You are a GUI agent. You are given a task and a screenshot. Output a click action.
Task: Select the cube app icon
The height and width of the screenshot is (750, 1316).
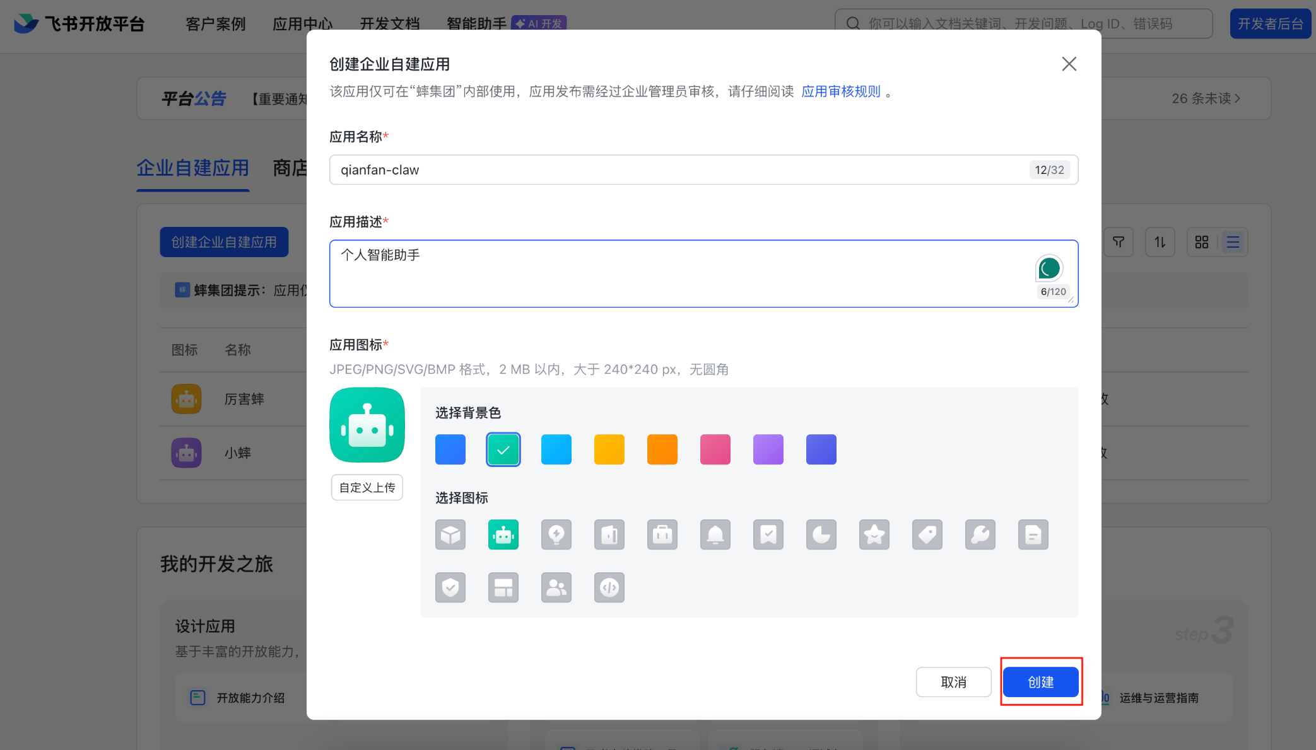tap(450, 534)
